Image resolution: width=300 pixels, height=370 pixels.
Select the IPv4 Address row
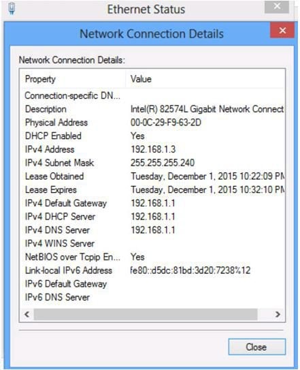152,149
